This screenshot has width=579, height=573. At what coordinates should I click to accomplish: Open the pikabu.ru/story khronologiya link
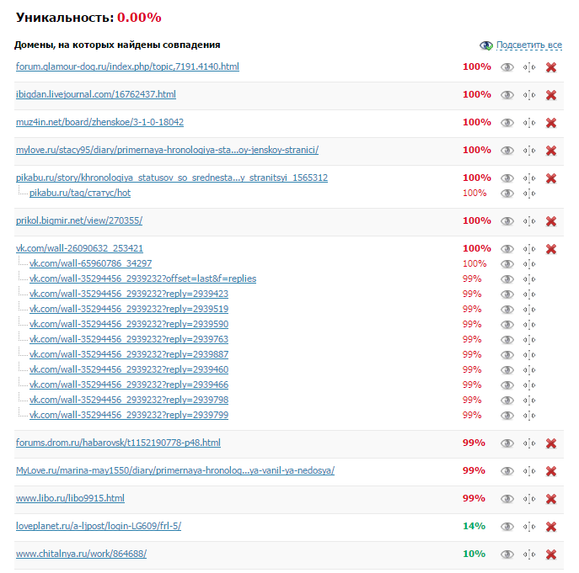(x=172, y=178)
